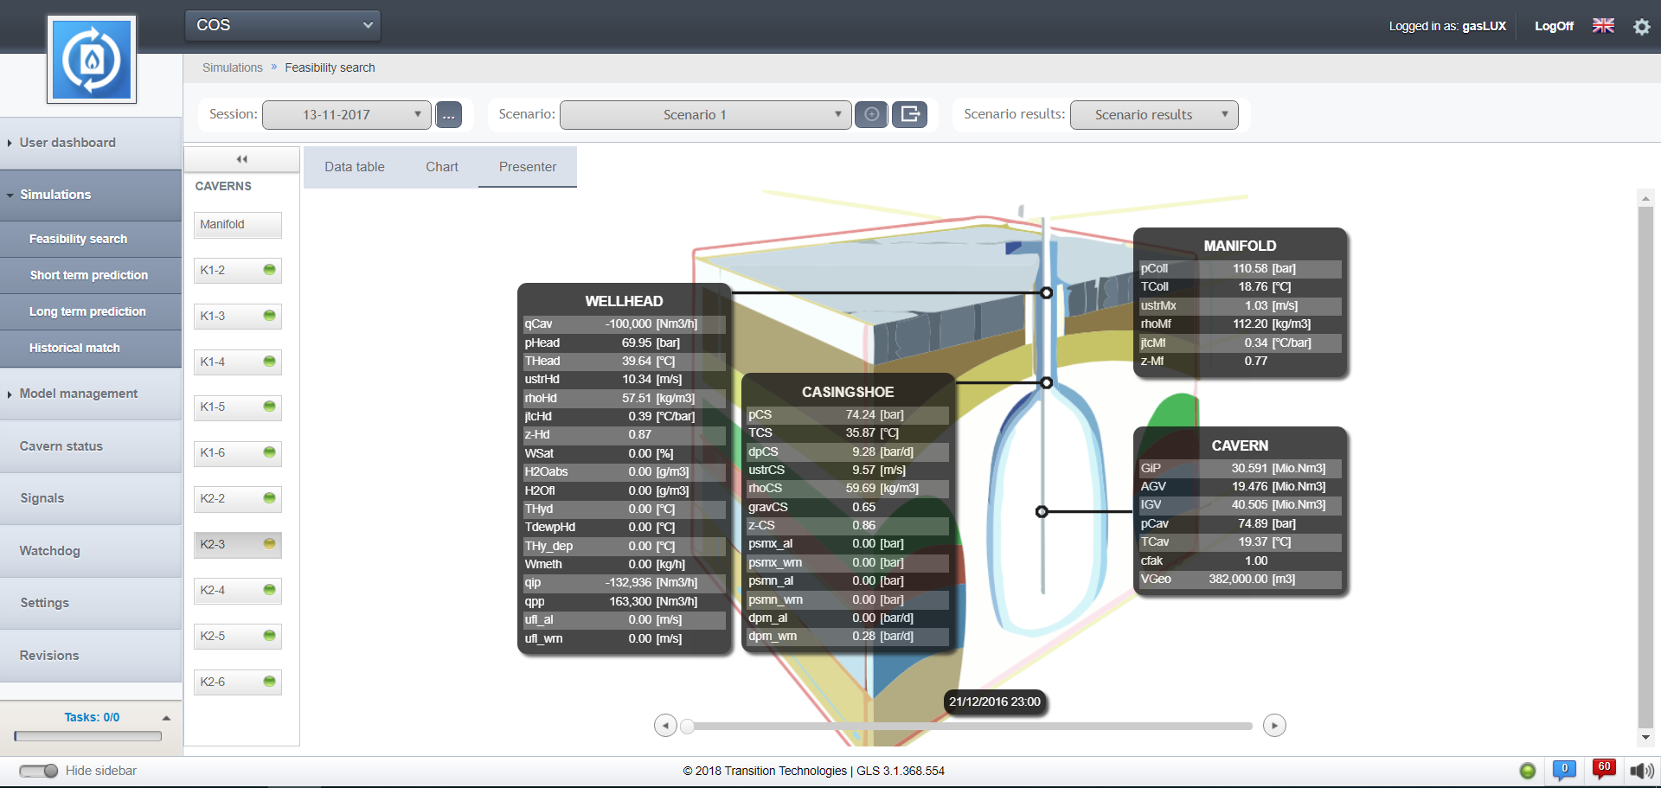Click the gas storage app logo
The height and width of the screenshot is (788, 1661).
pyautogui.click(x=92, y=60)
